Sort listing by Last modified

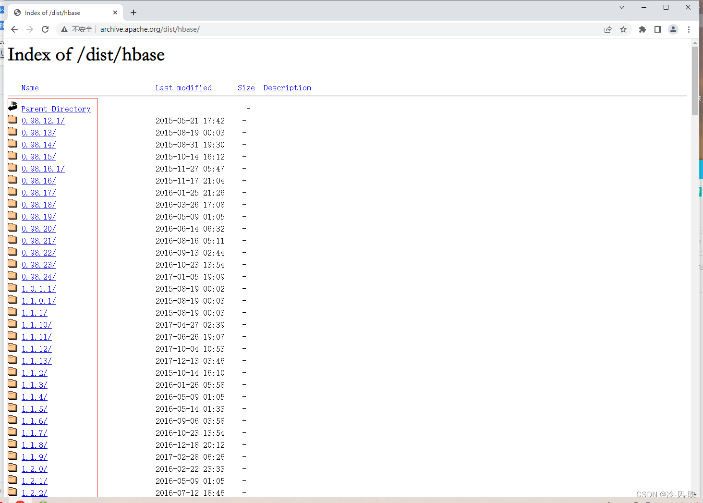point(183,87)
